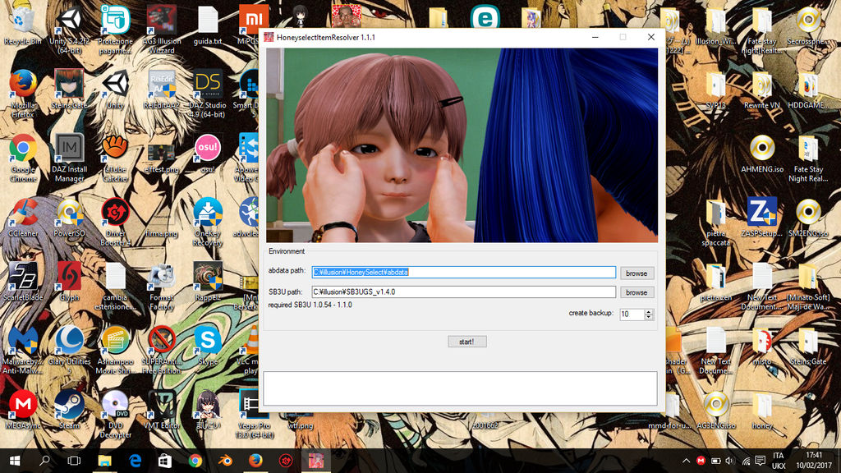Select the Steam desktop shortcut
Screen dimensions: 841x473
(x=69, y=411)
